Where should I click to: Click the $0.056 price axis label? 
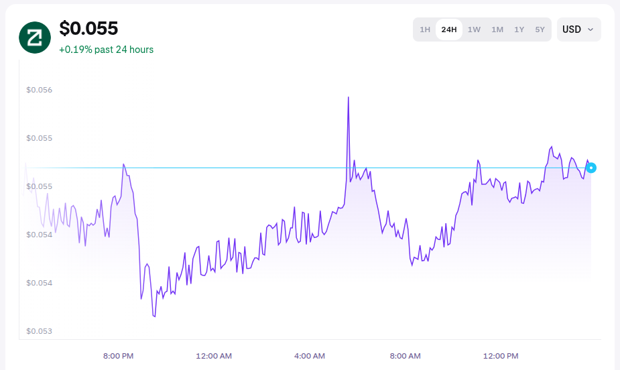(x=39, y=90)
